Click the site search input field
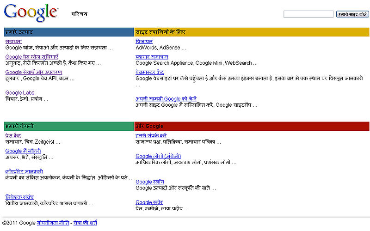 point(308,14)
